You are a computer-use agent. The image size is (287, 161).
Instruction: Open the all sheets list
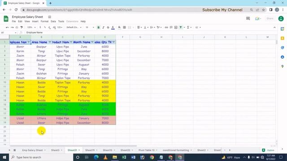[15, 150]
